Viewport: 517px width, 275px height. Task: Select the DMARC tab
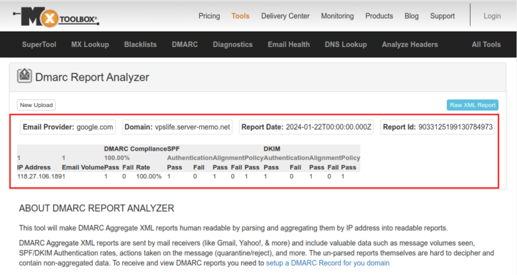184,44
